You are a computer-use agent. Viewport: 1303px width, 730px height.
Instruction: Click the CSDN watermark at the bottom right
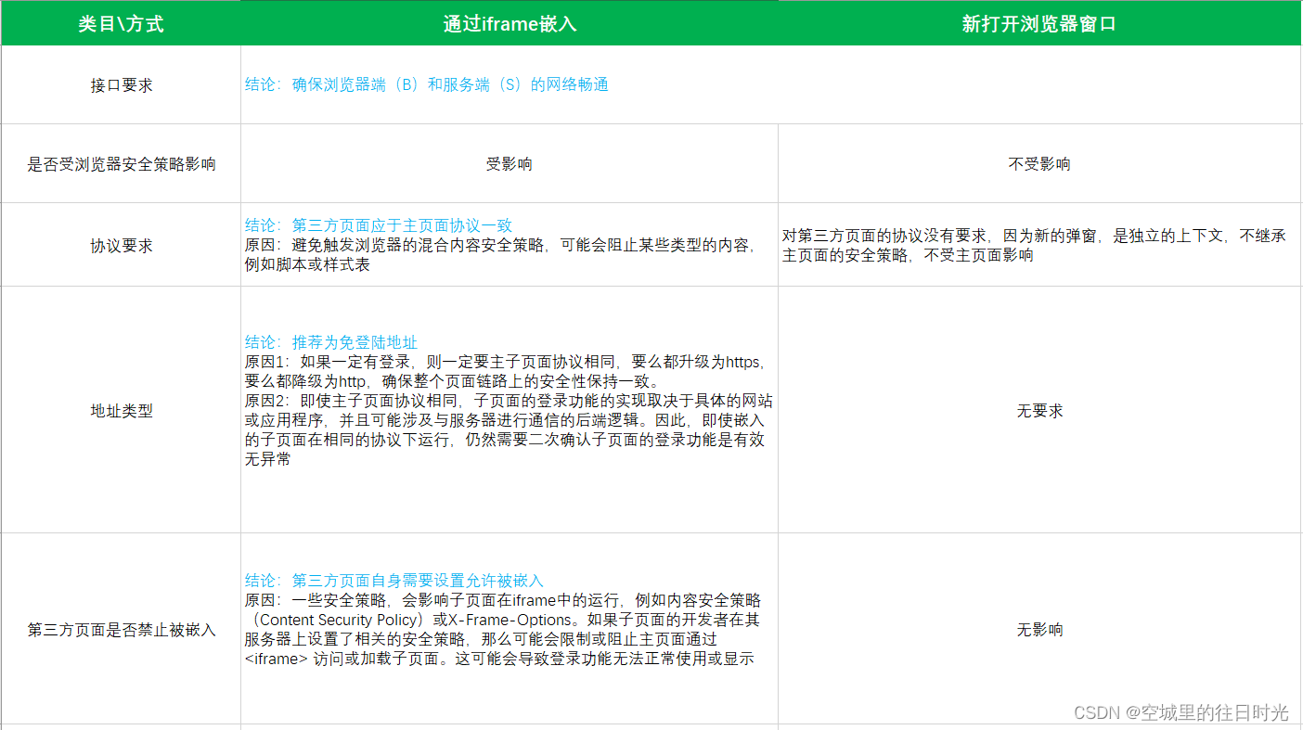coord(1181,712)
